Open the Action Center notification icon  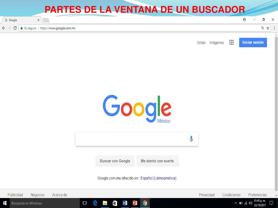(271, 203)
